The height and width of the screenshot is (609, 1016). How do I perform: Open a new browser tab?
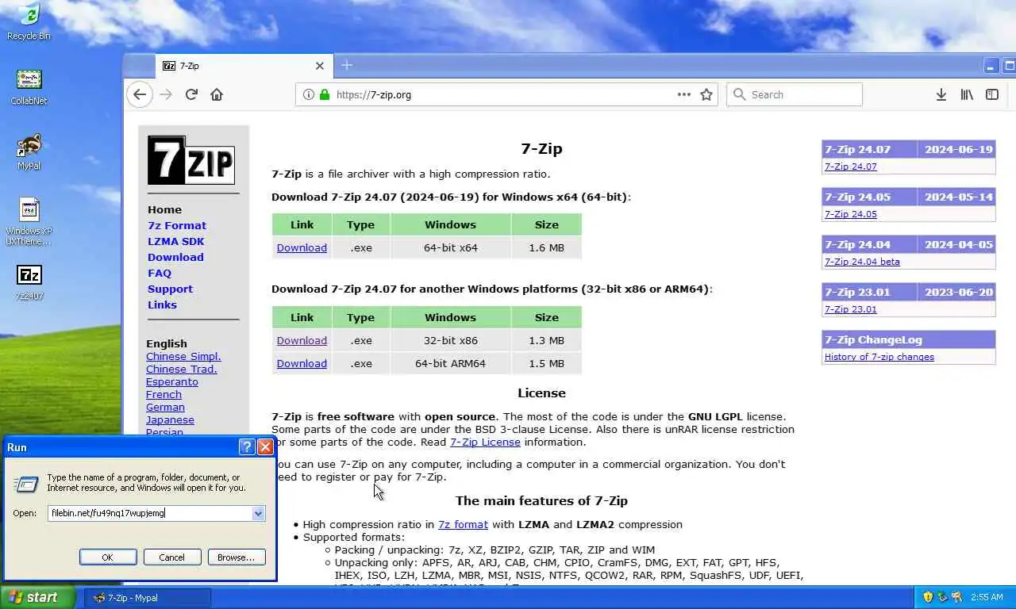(x=347, y=65)
